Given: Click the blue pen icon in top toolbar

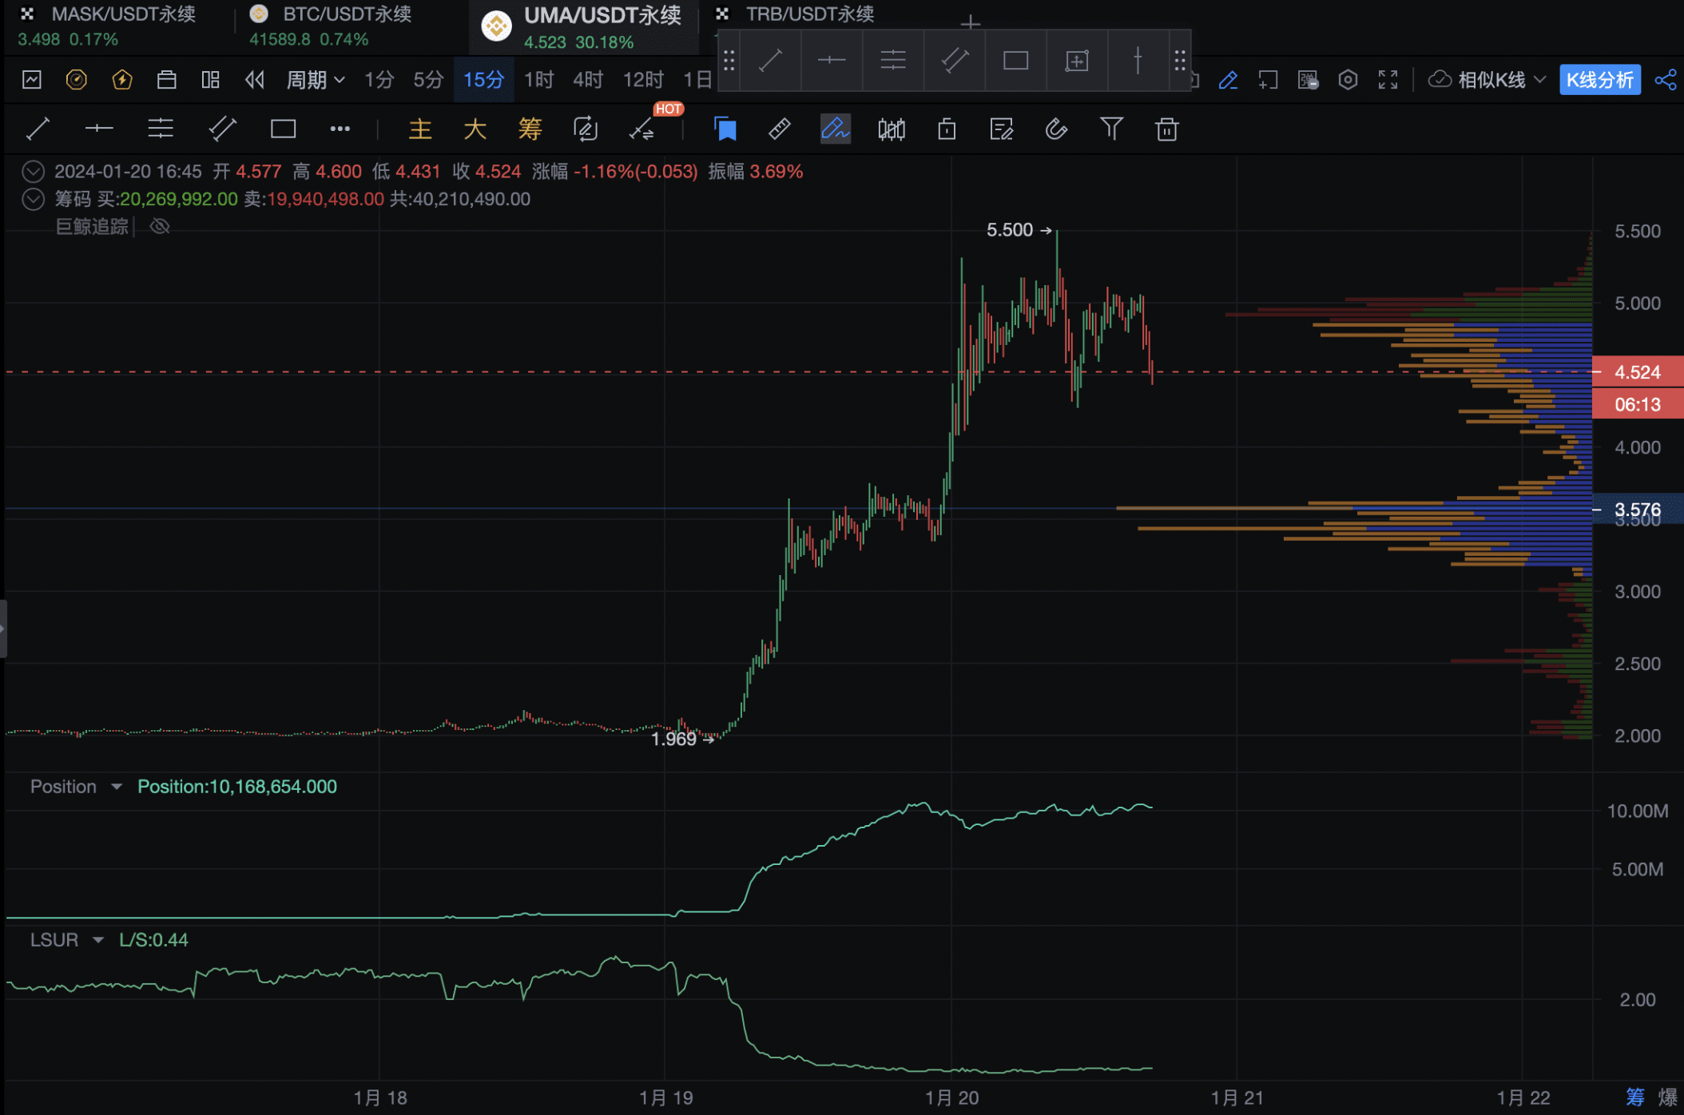Looking at the screenshot, I should [x=1228, y=80].
